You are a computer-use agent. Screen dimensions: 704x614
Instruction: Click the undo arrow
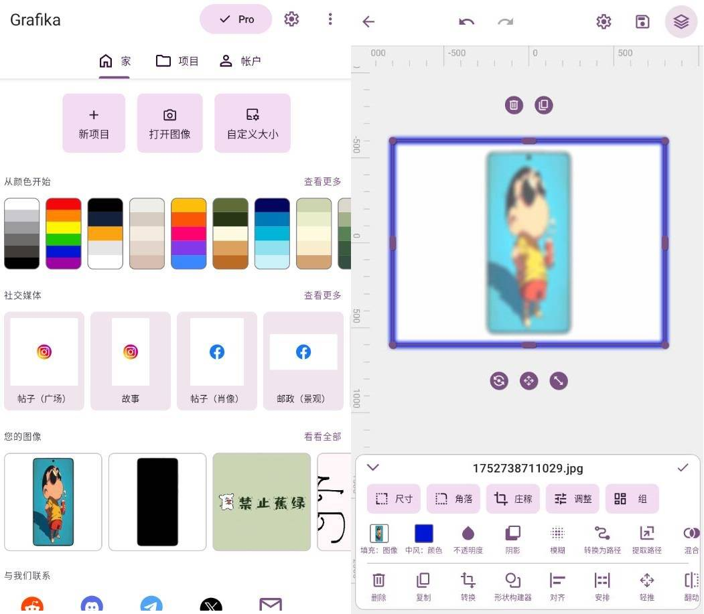(466, 22)
